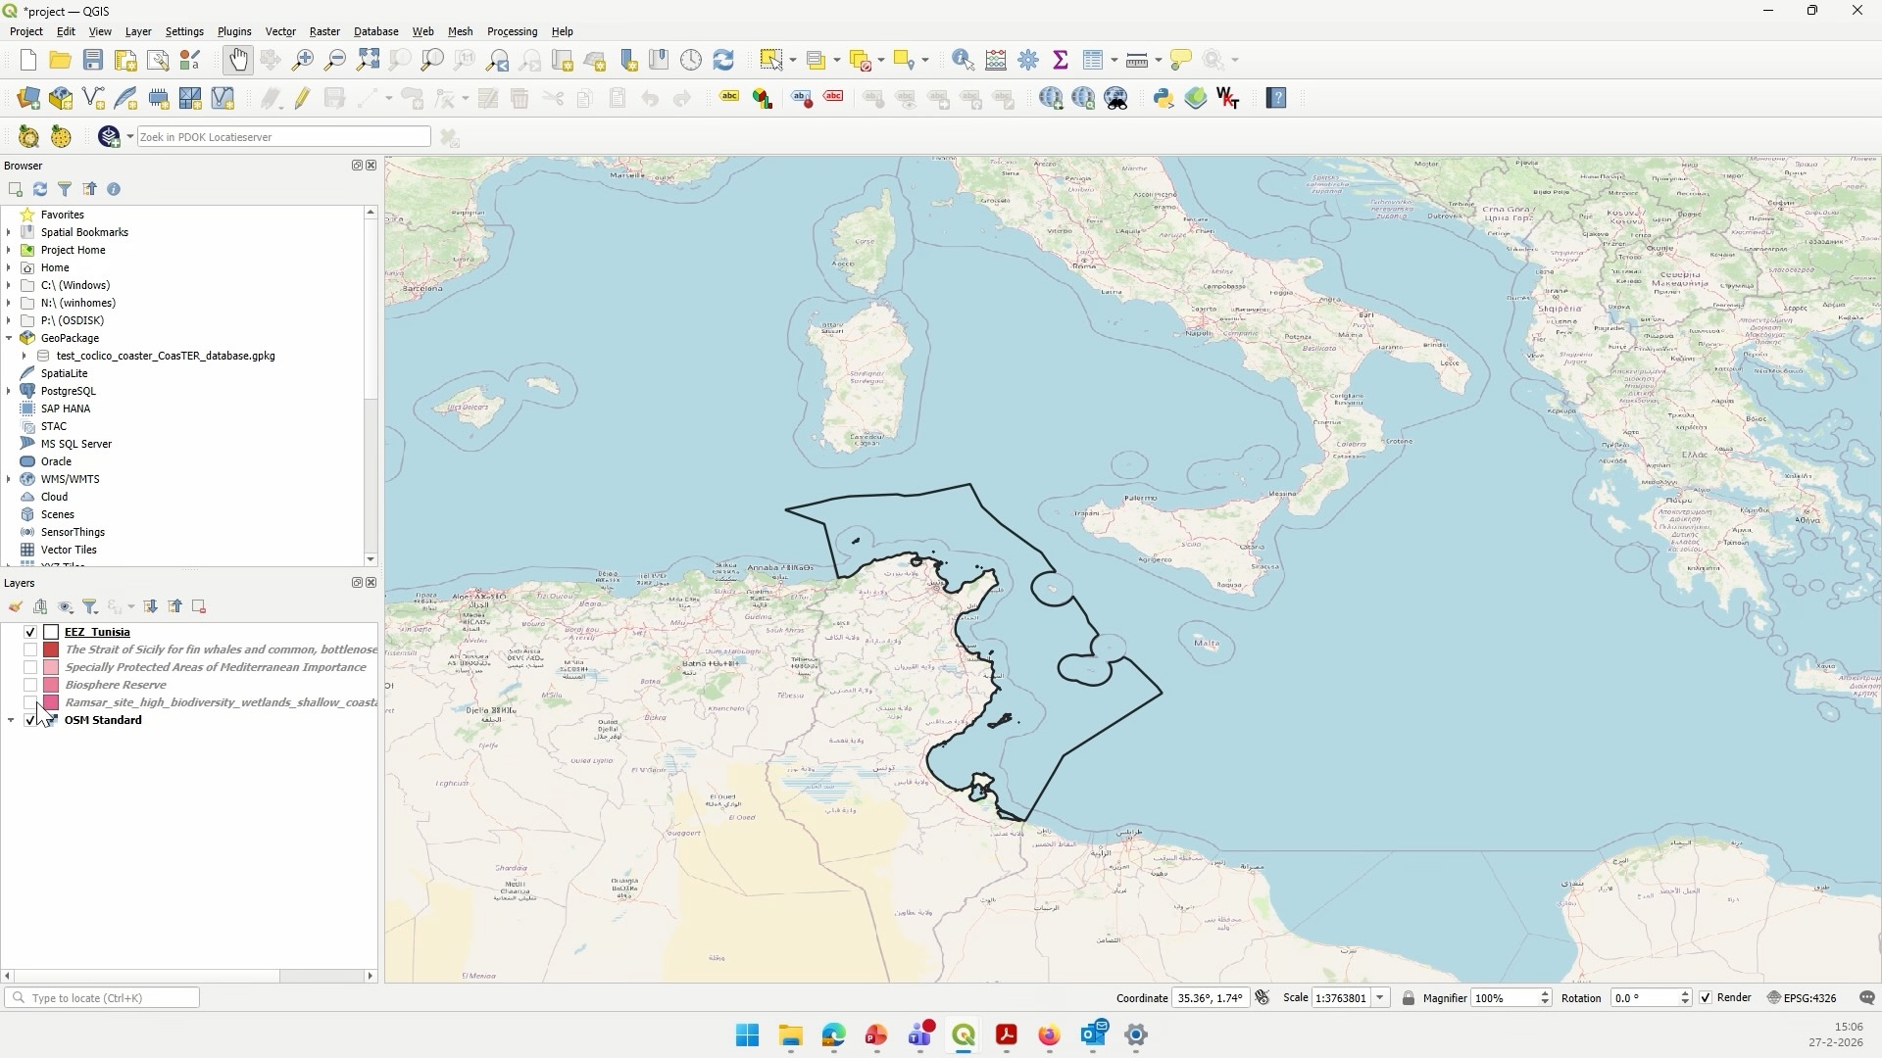
Task: Filter the Browser panel with funnel icon
Action: 65,189
